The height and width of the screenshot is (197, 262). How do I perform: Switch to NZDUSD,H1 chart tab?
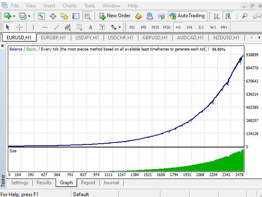click(226, 38)
